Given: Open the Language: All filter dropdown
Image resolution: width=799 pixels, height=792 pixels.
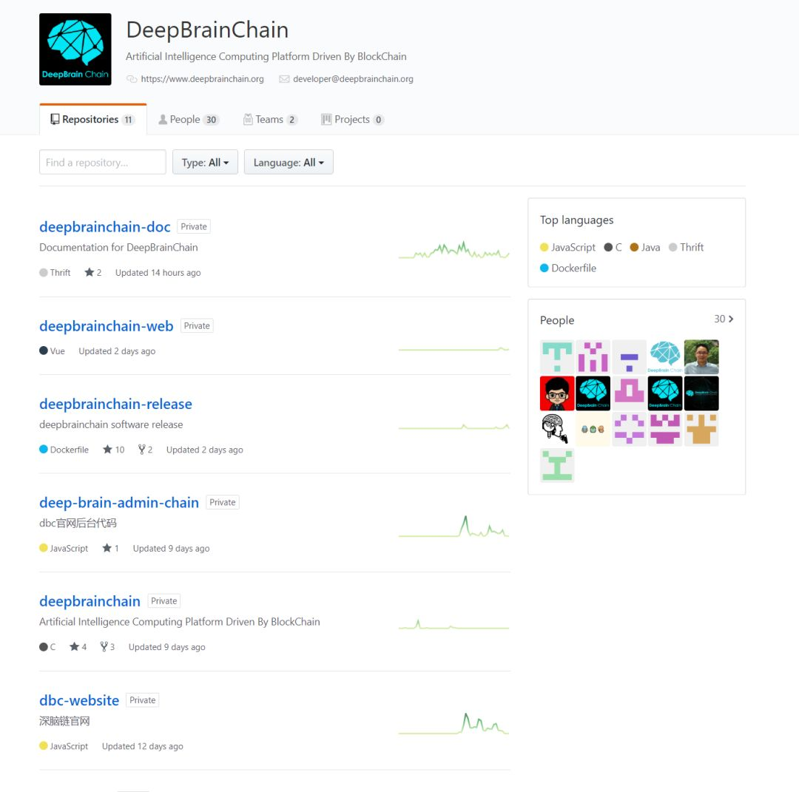Looking at the screenshot, I should pos(289,163).
